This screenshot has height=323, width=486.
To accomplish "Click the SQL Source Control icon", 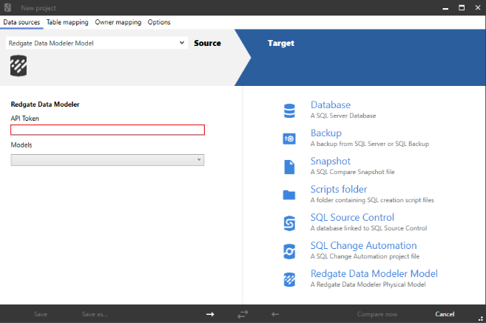I will click(x=289, y=223).
